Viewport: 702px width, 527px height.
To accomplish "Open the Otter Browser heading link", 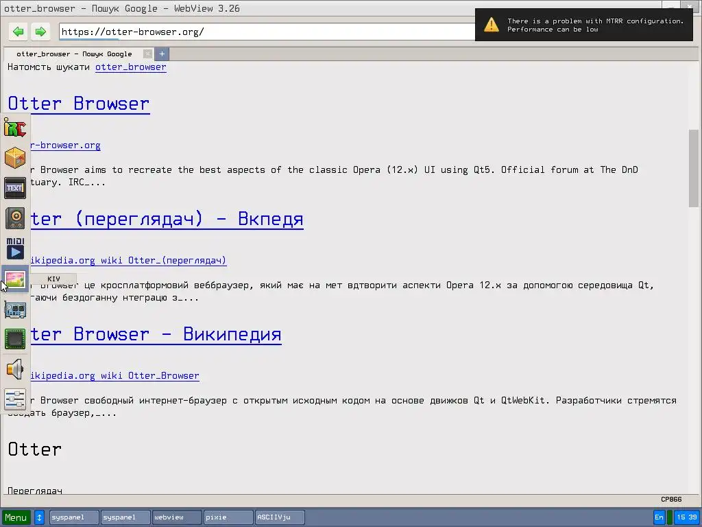I will [79, 104].
